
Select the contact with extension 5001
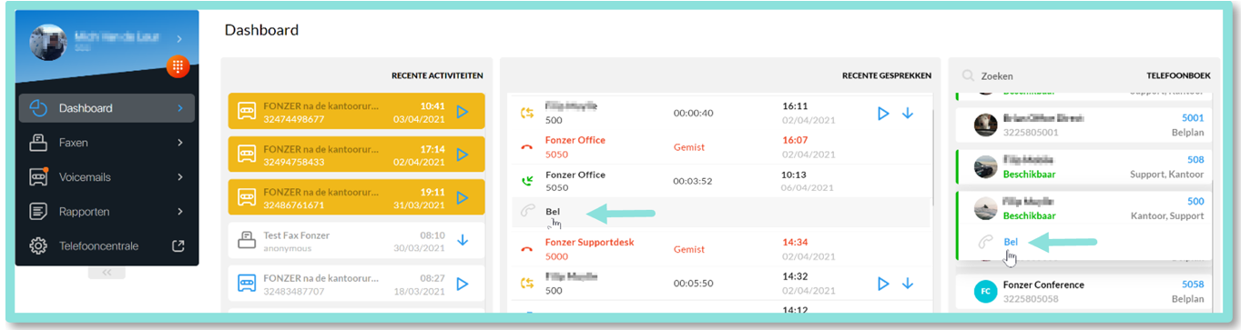point(1084,125)
